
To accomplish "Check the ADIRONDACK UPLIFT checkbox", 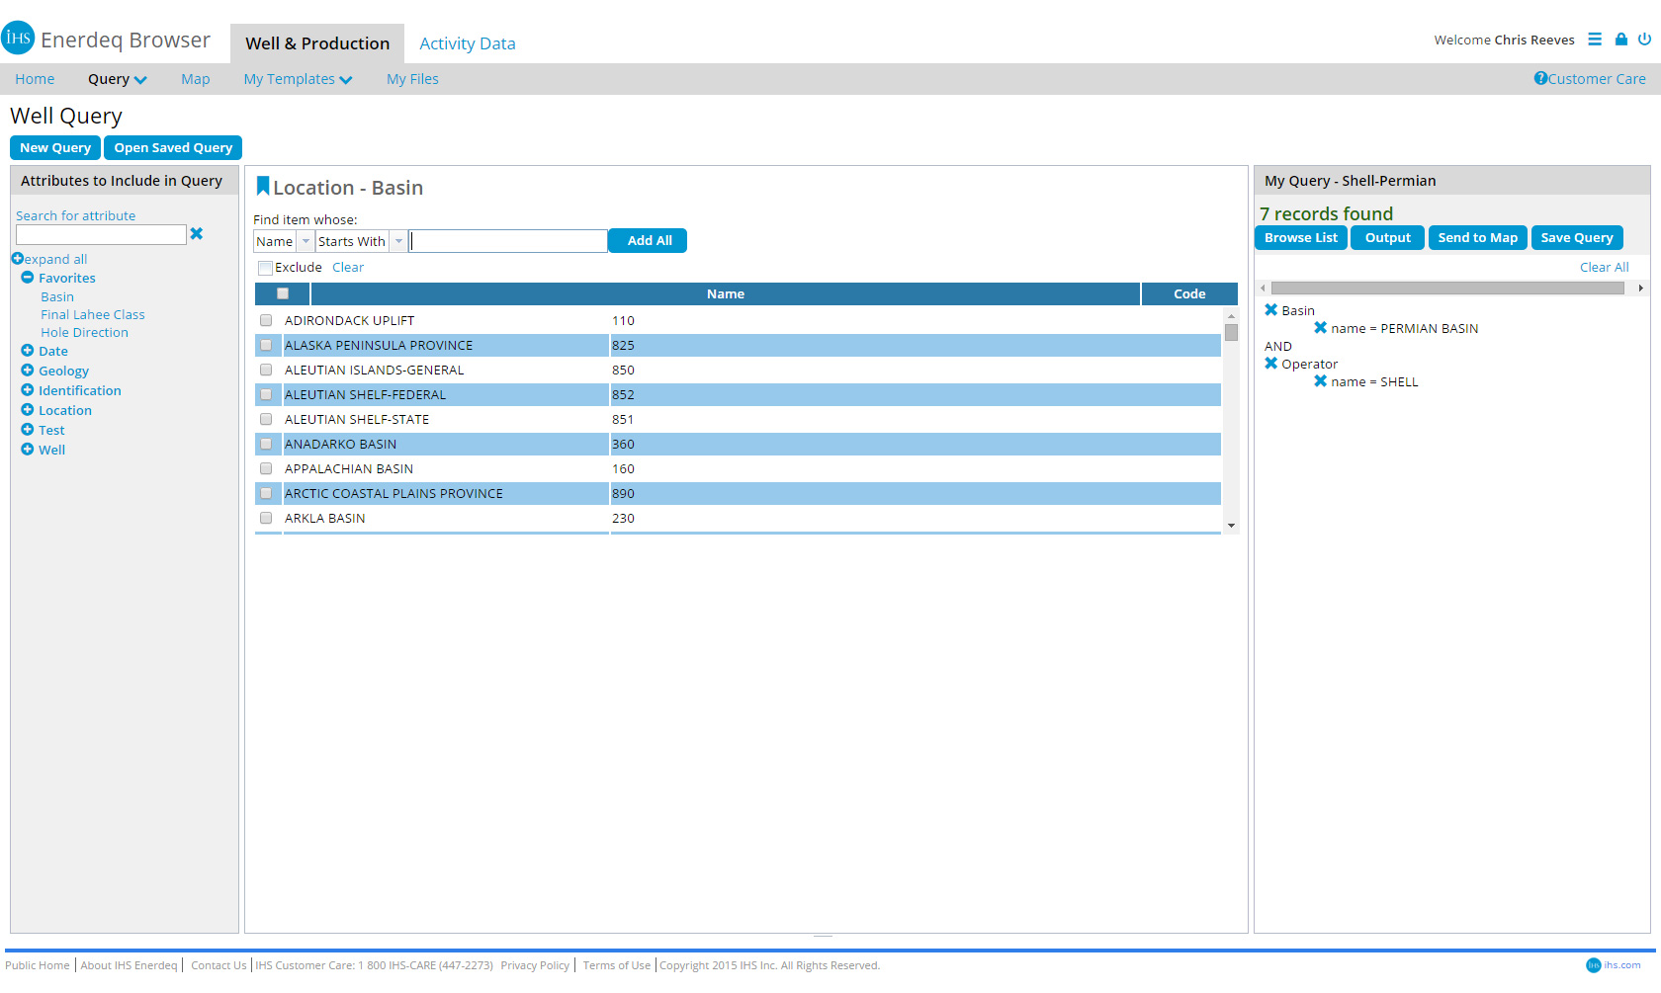I will click(266, 320).
